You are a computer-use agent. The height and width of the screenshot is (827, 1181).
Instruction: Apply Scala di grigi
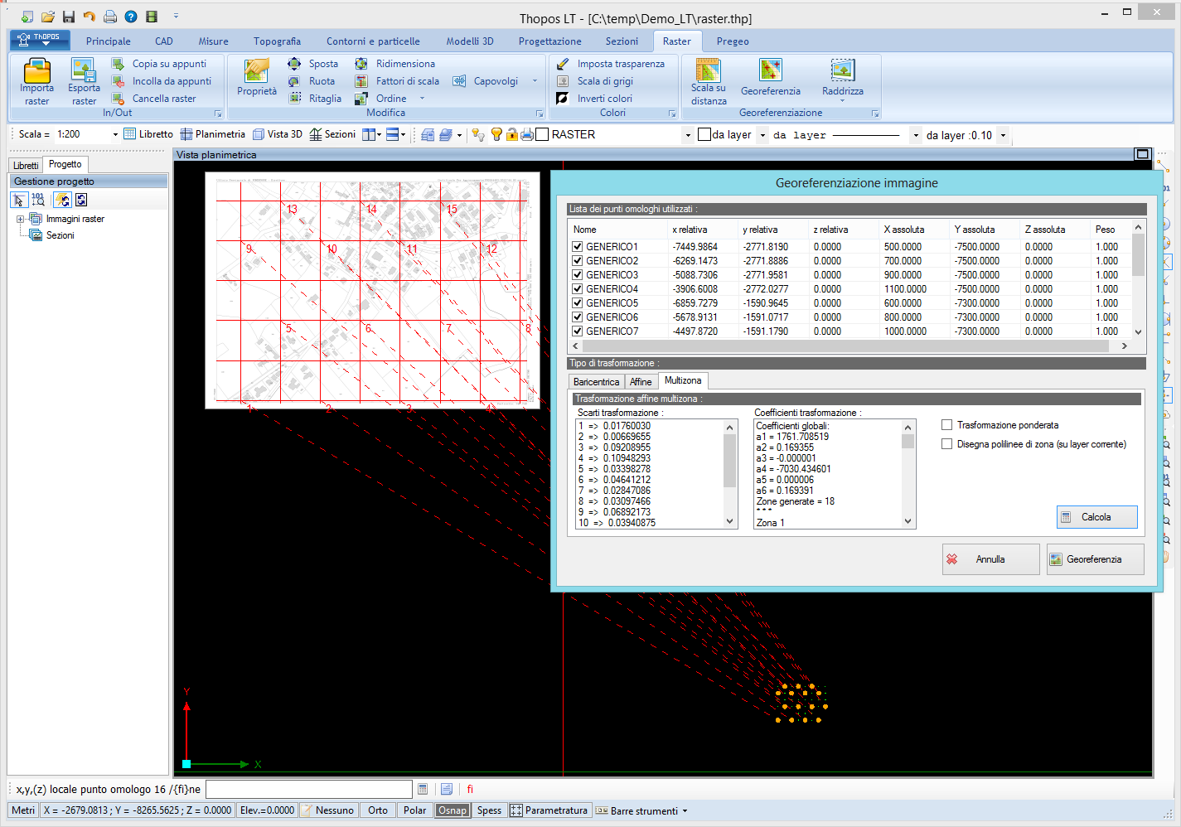(x=594, y=81)
